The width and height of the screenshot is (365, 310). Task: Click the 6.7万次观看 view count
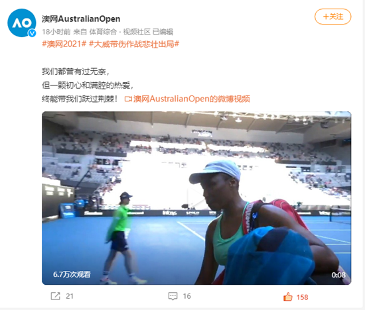(x=72, y=274)
